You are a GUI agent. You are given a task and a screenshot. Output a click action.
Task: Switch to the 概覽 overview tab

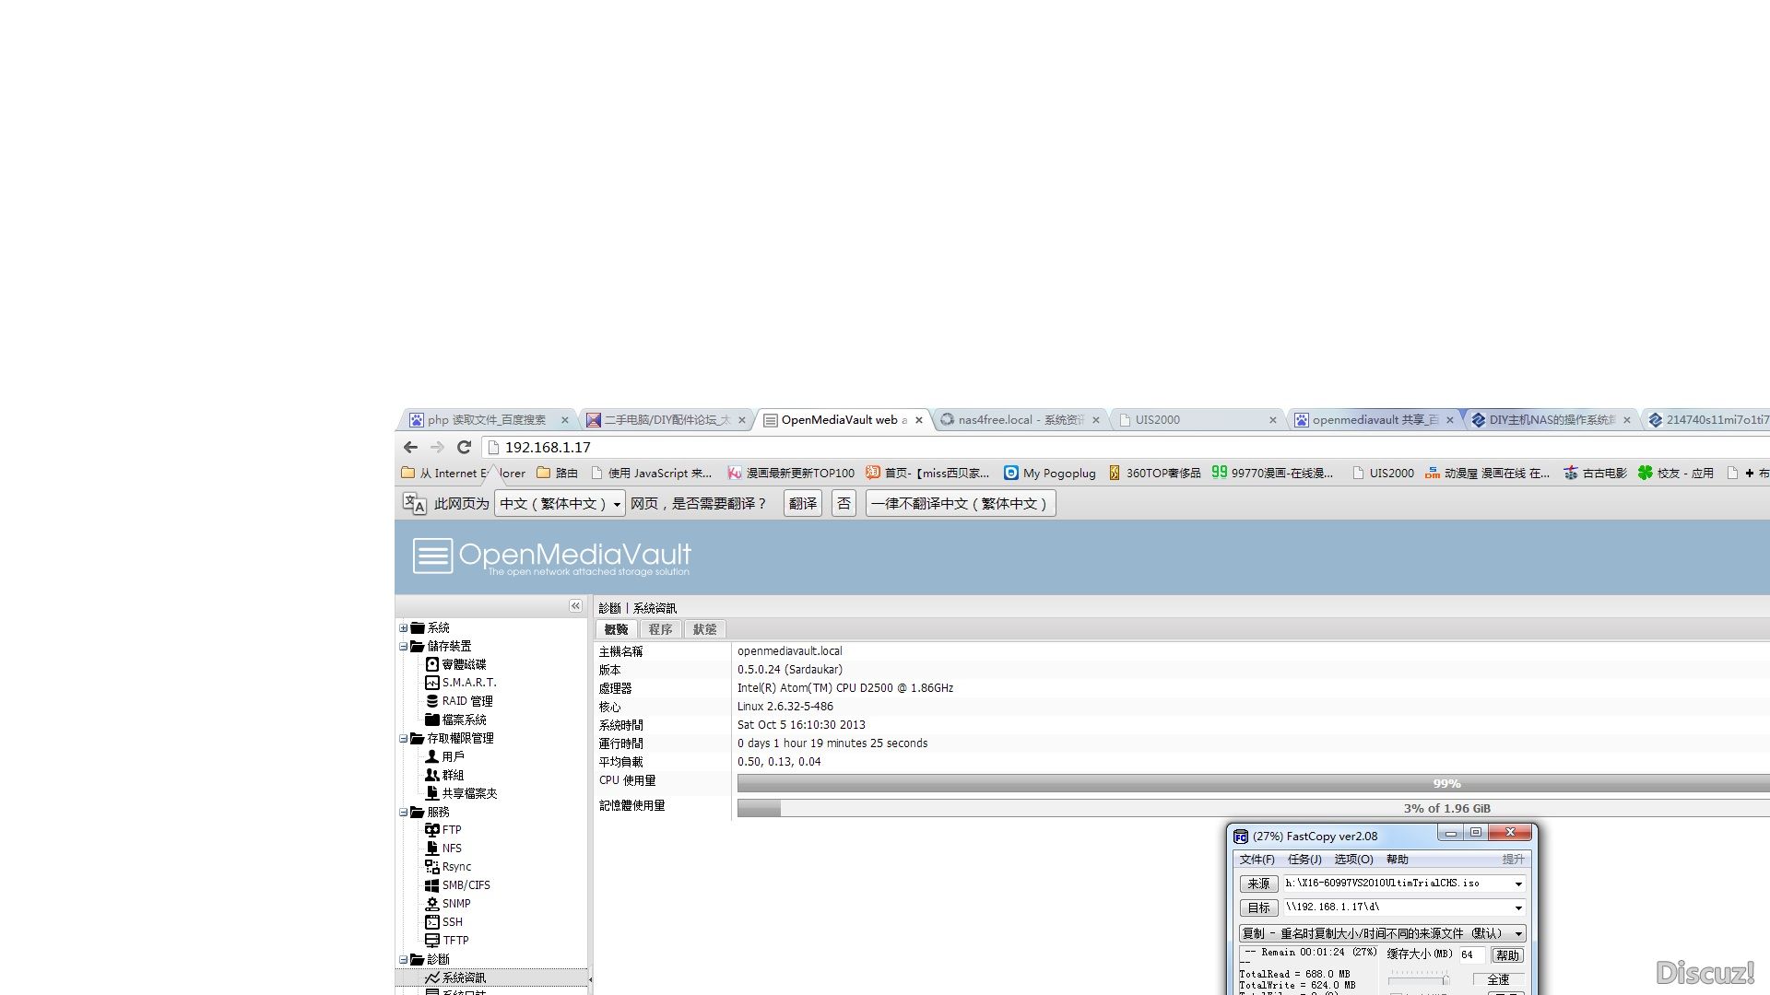(616, 629)
